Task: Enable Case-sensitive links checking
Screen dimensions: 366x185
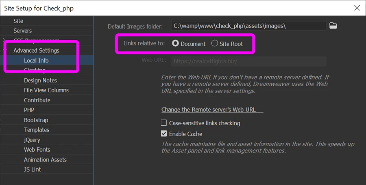Action: [x=164, y=123]
